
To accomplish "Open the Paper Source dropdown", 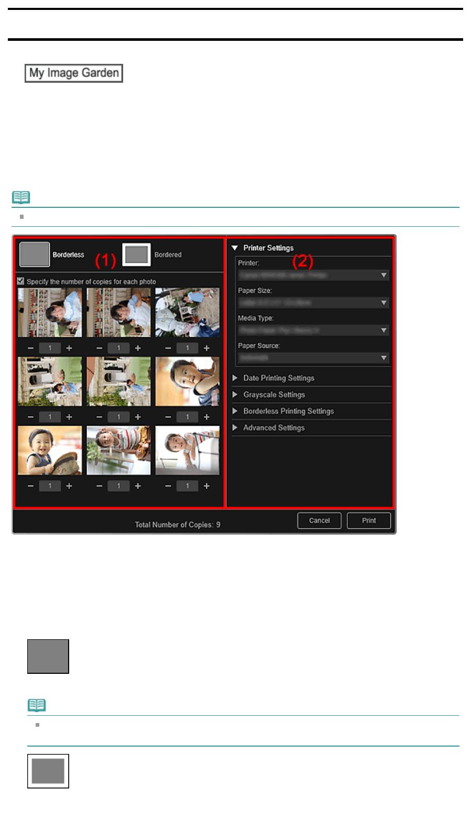I will (x=313, y=358).
